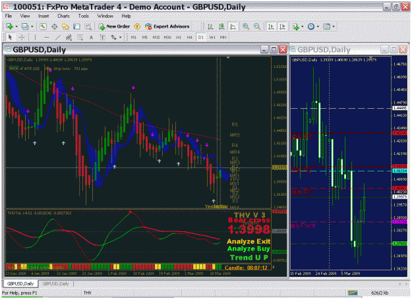Select the Equidistant Channel tool
The width and height of the screenshot is (412, 298).
pyautogui.click(x=69, y=38)
